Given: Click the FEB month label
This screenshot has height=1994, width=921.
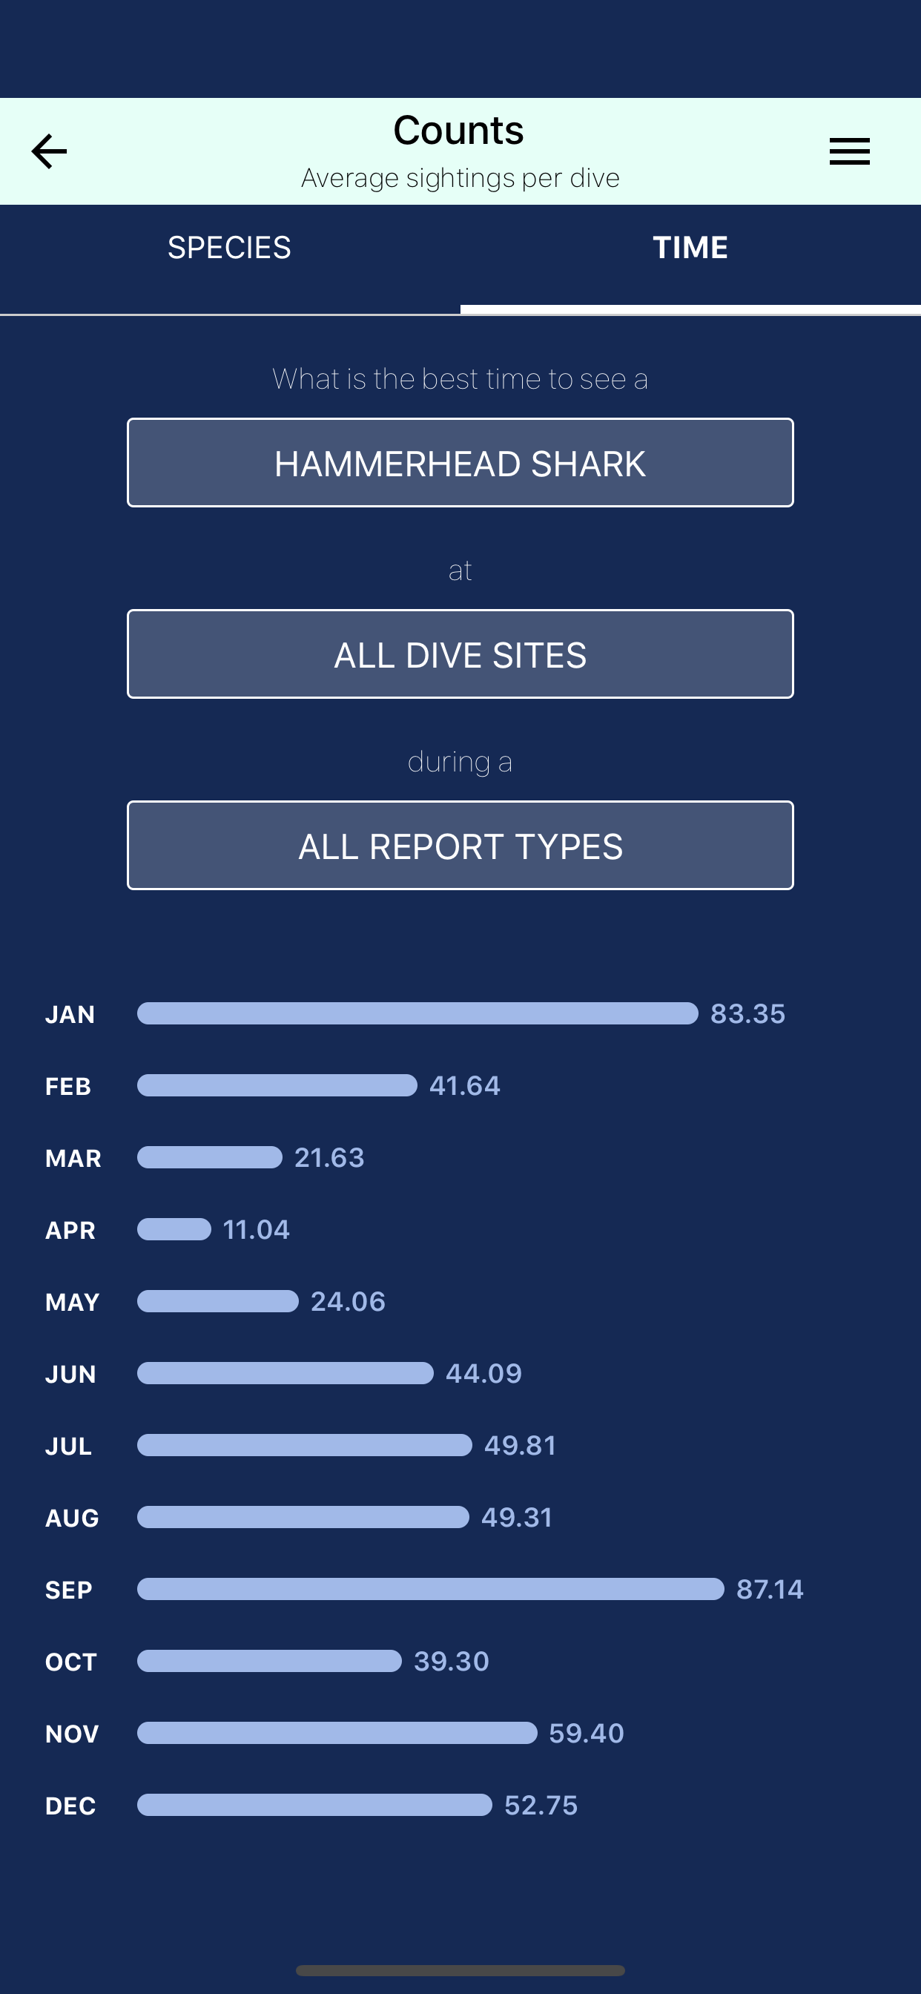Looking at the screenshot, I should tap(68, 1086).
